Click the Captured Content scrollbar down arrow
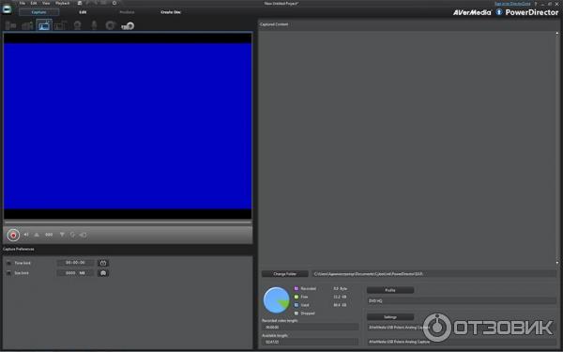 [557, 263]
